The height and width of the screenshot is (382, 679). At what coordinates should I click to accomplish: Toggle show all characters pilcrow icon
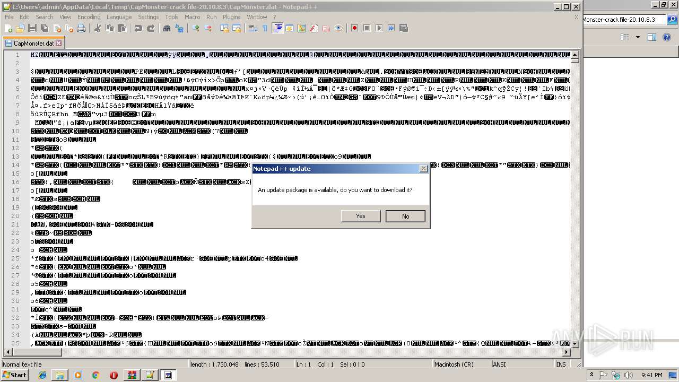tap(265, 28)
